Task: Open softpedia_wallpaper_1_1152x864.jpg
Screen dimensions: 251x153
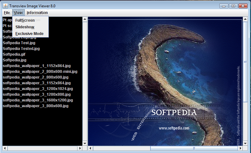Action: 37,66
